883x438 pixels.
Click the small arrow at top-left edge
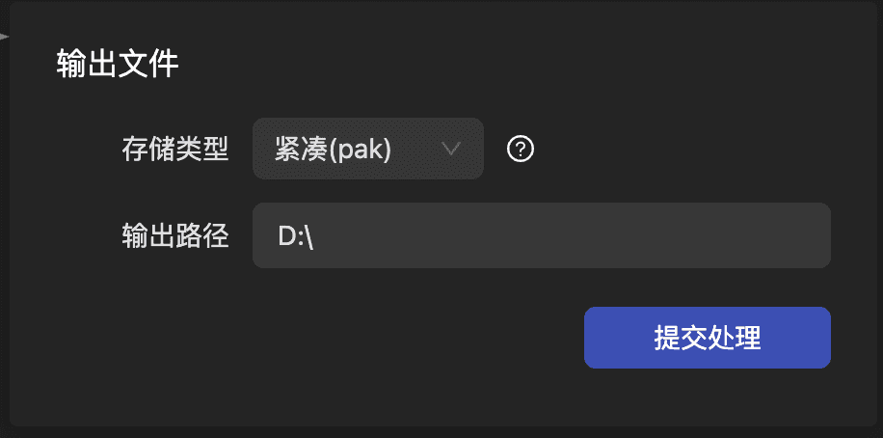(x=4, y=37)
